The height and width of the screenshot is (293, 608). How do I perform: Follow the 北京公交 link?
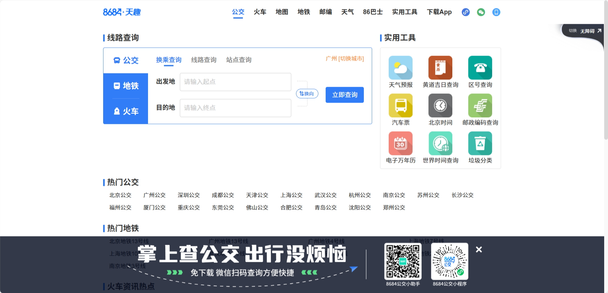[x=120, y=195]
